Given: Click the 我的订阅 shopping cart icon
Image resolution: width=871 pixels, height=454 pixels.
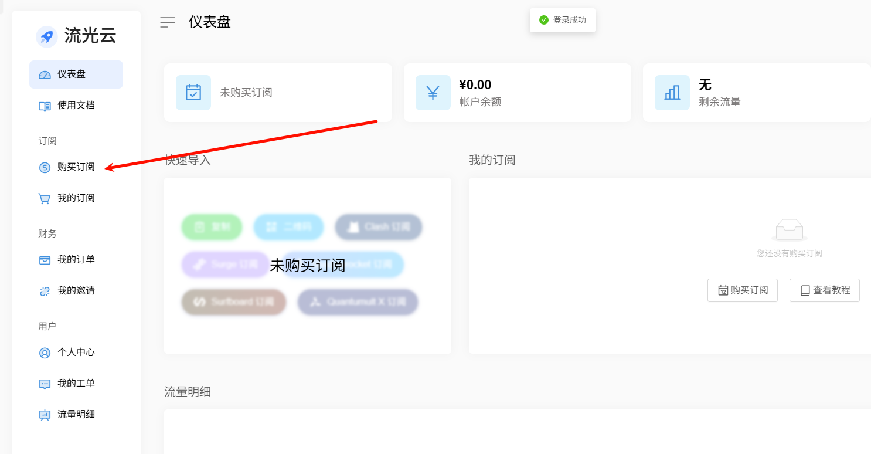Looking at the screenshot, I should (x=45, y=199).
